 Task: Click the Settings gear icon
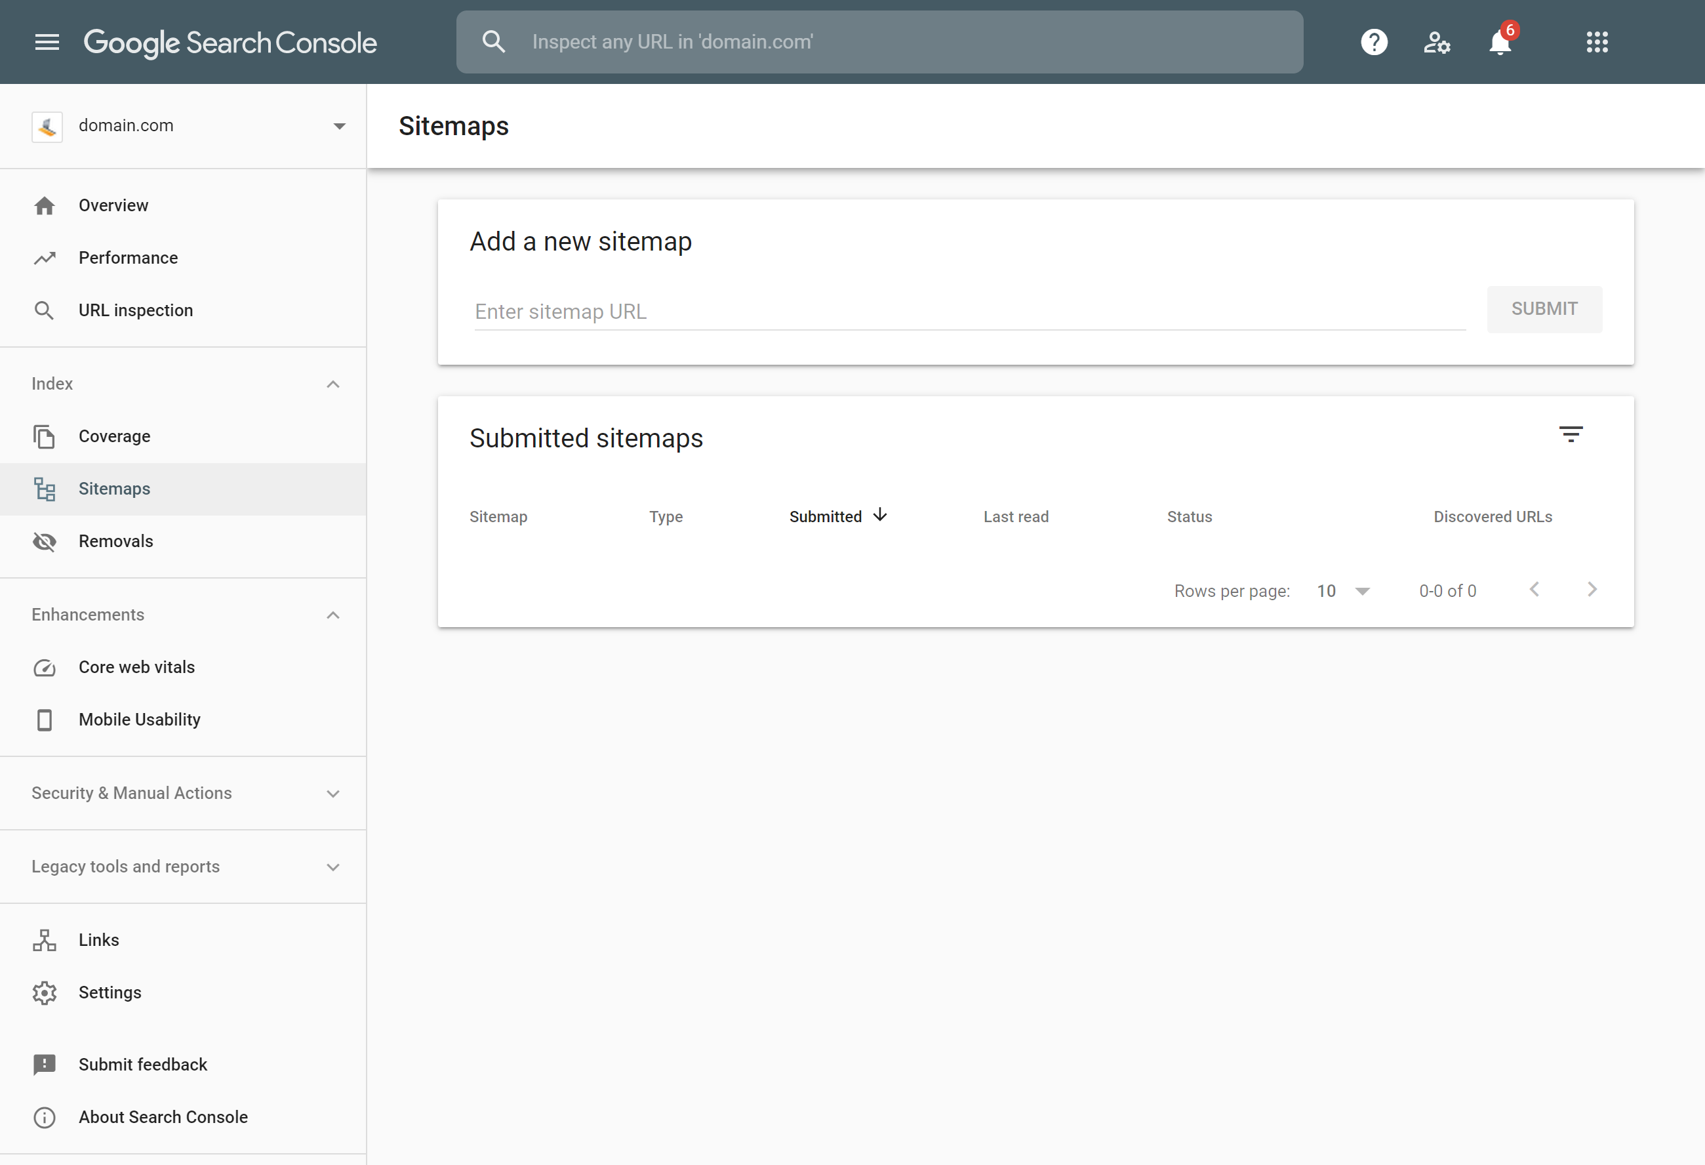point(45,992)
